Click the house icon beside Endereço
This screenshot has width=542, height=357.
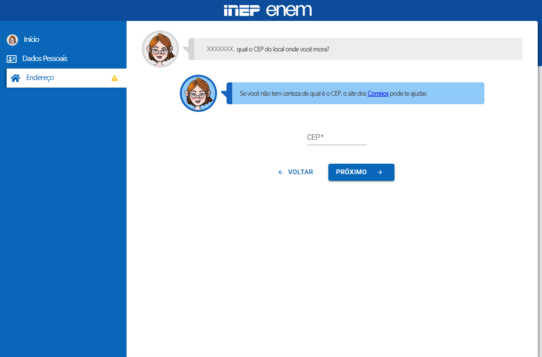[x=15, y=78]
